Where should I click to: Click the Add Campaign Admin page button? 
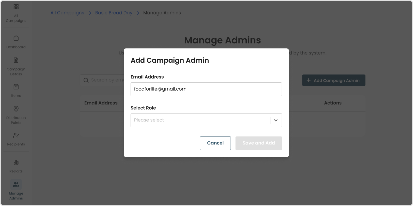pyautogui.click(x=334, y=80)
